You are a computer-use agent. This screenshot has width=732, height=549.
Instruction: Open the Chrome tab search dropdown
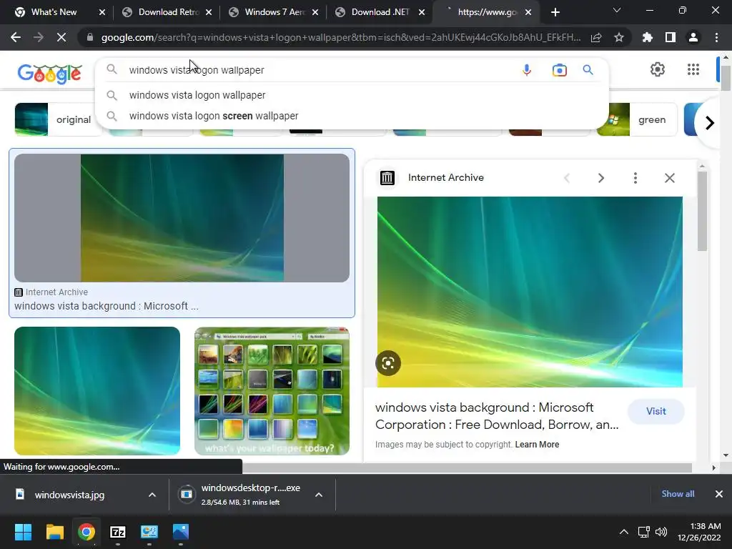(x=617, y=11)
